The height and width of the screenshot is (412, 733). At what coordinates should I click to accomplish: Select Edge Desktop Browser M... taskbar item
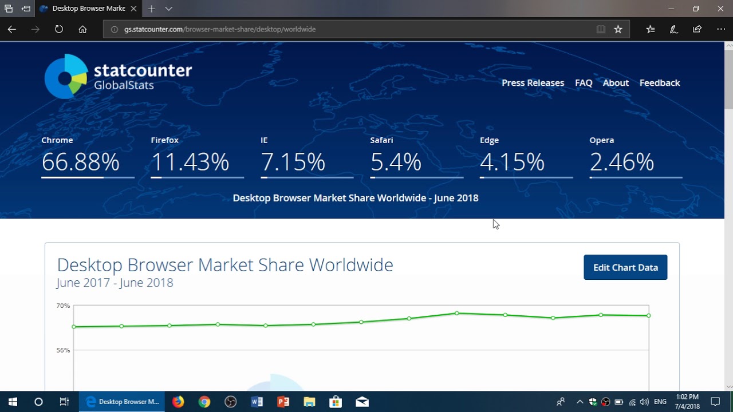[x=122, y=402]
